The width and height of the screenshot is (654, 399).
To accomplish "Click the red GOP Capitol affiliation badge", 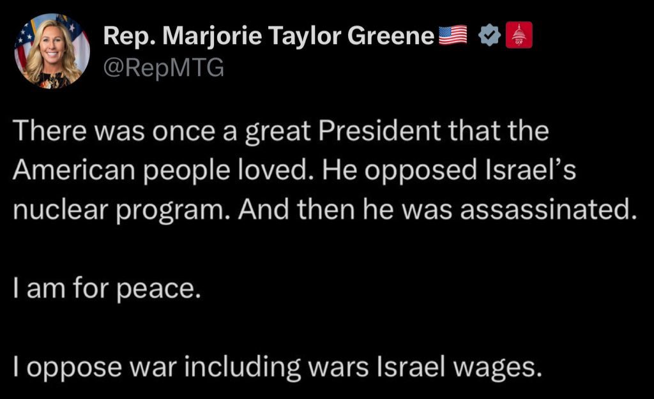I will click(x=519, y=36).
